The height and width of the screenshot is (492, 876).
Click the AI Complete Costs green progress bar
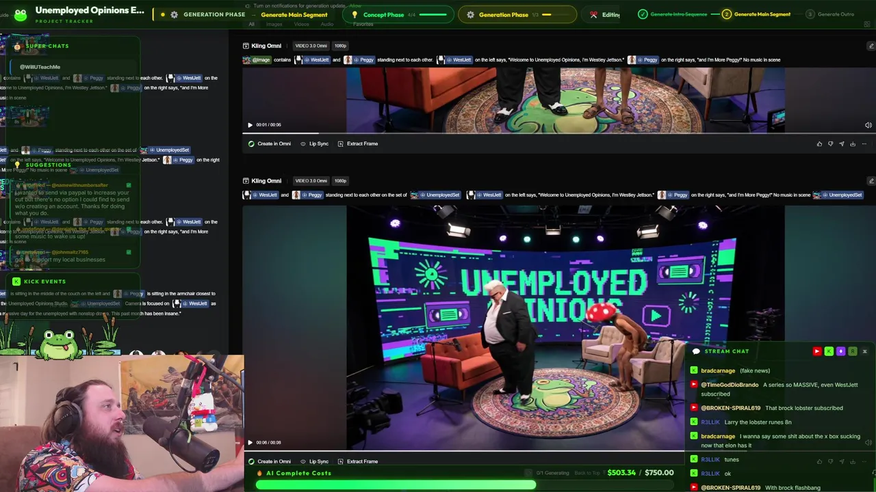click(396, 485)
